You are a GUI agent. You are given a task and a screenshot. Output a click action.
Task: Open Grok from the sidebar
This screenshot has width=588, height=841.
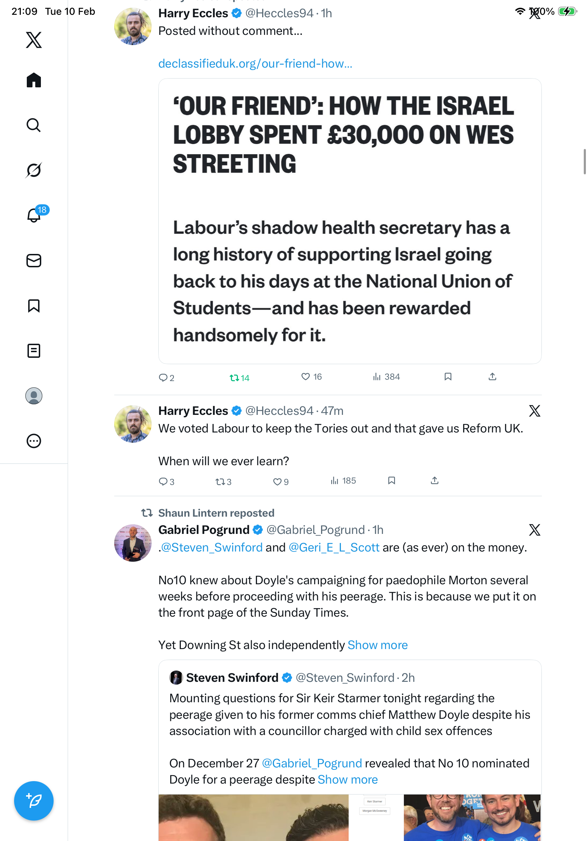[34, 170]
